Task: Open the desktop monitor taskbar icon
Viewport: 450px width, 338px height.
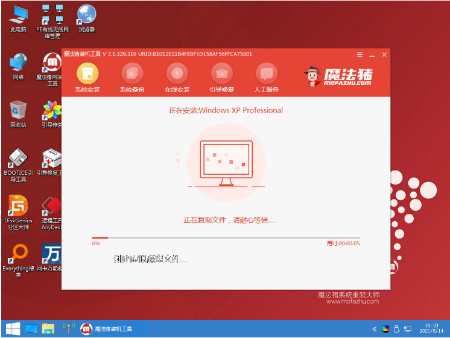Action: [x=31, y=329]
